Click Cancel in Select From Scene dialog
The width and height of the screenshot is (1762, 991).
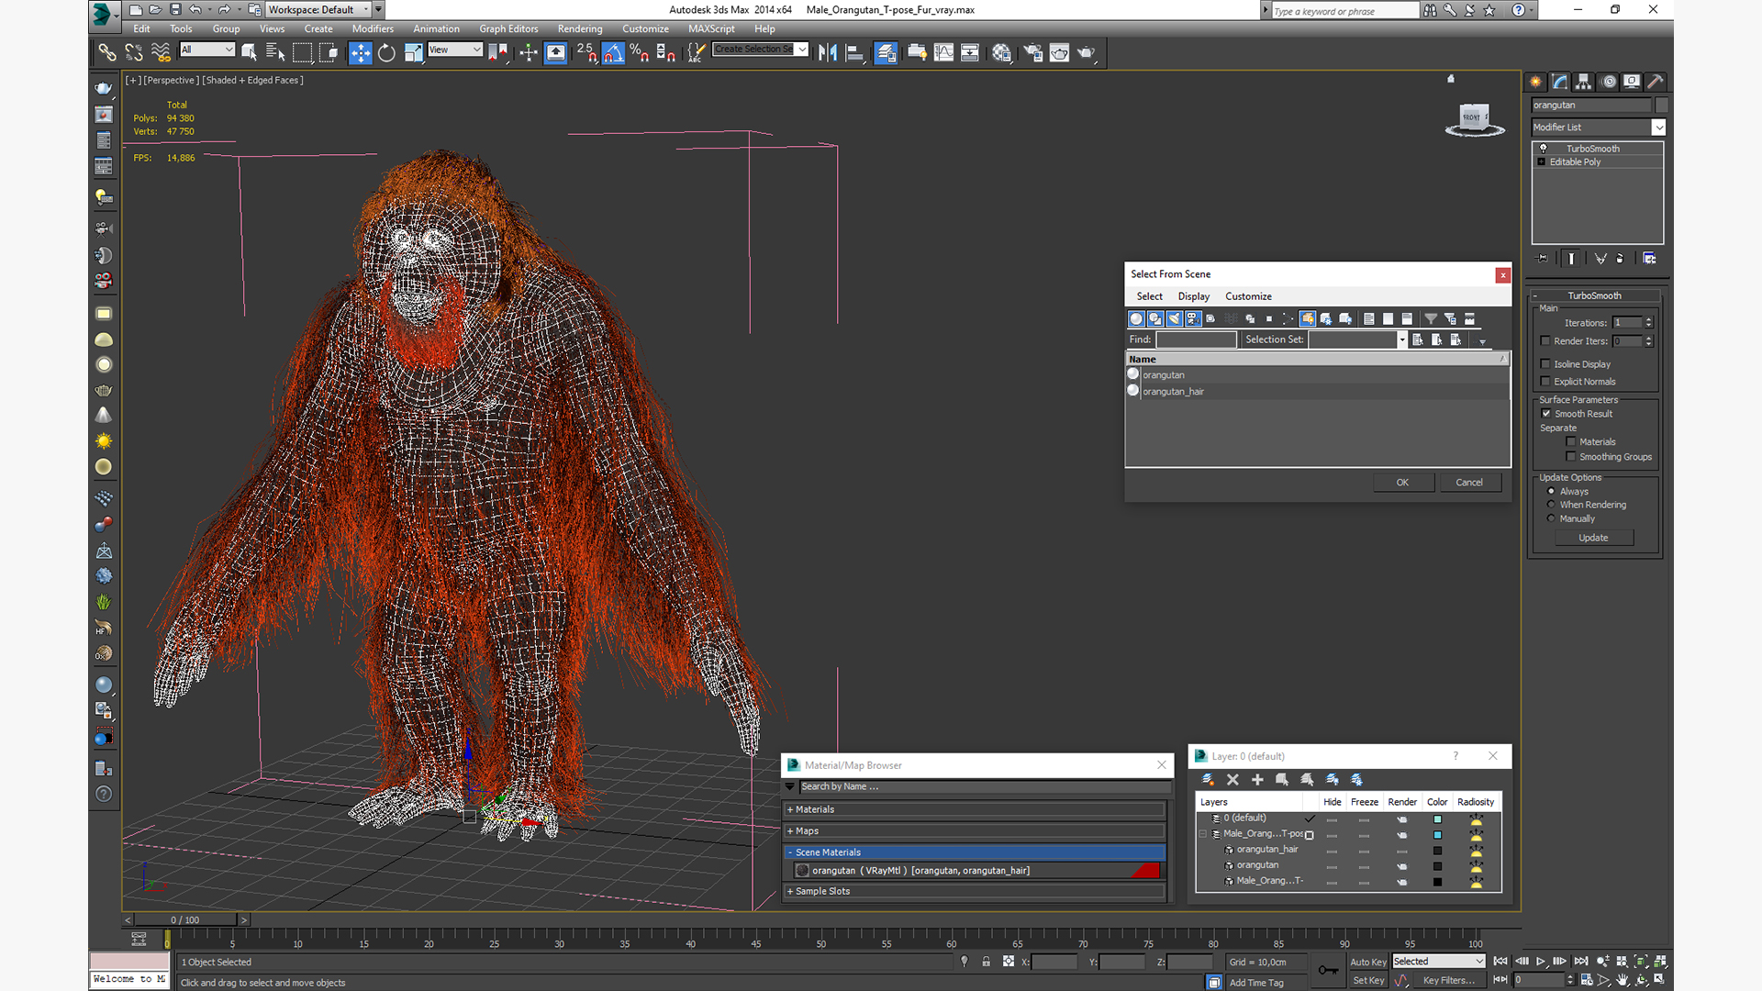[1469, 483]
